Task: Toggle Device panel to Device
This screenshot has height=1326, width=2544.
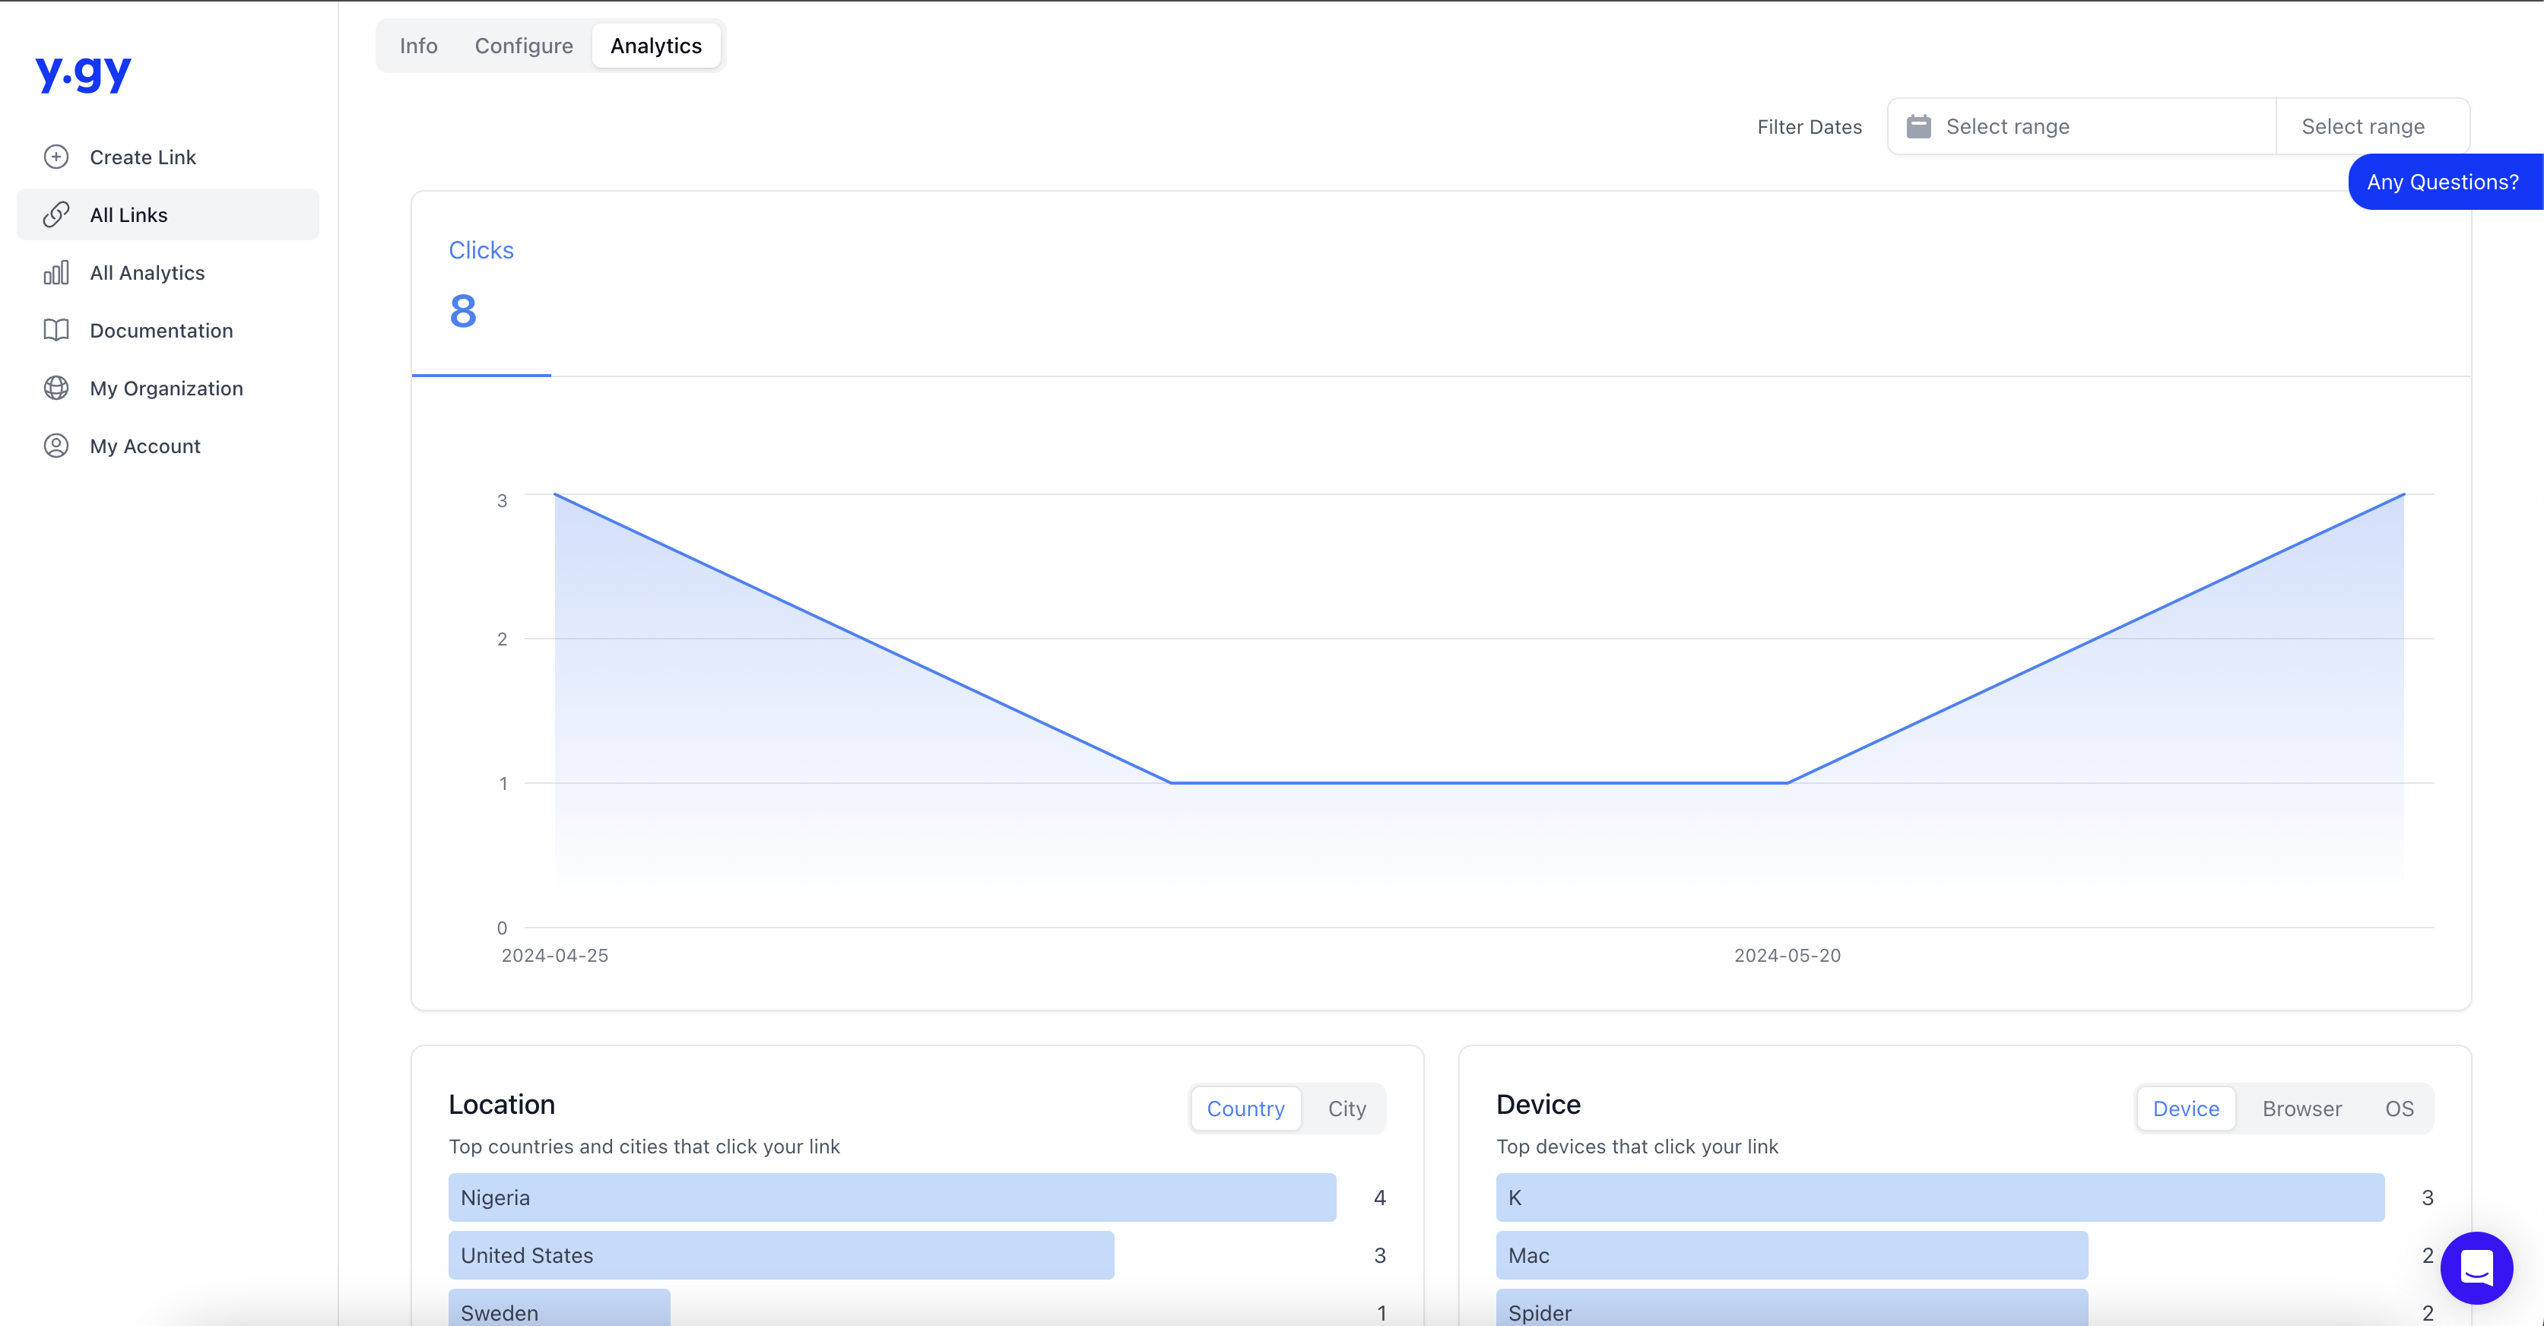Action: [2185, 1109]
